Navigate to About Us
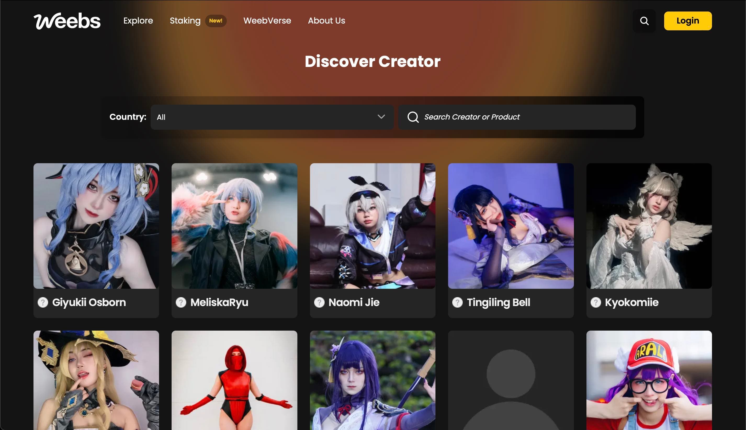Viewport: 746px width, 430px height. 327,21
